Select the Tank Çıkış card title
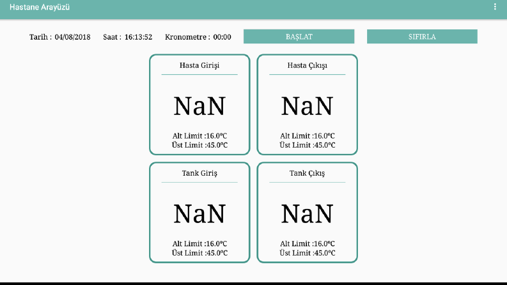 click(x=307, y=173)
